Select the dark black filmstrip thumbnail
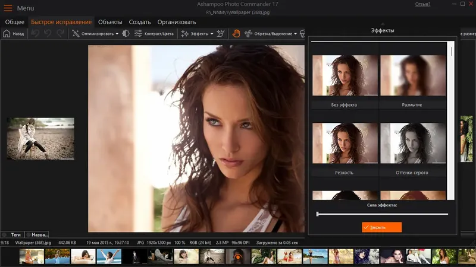The width and height of the screenshot is (476, 267). tap(135, 256)
